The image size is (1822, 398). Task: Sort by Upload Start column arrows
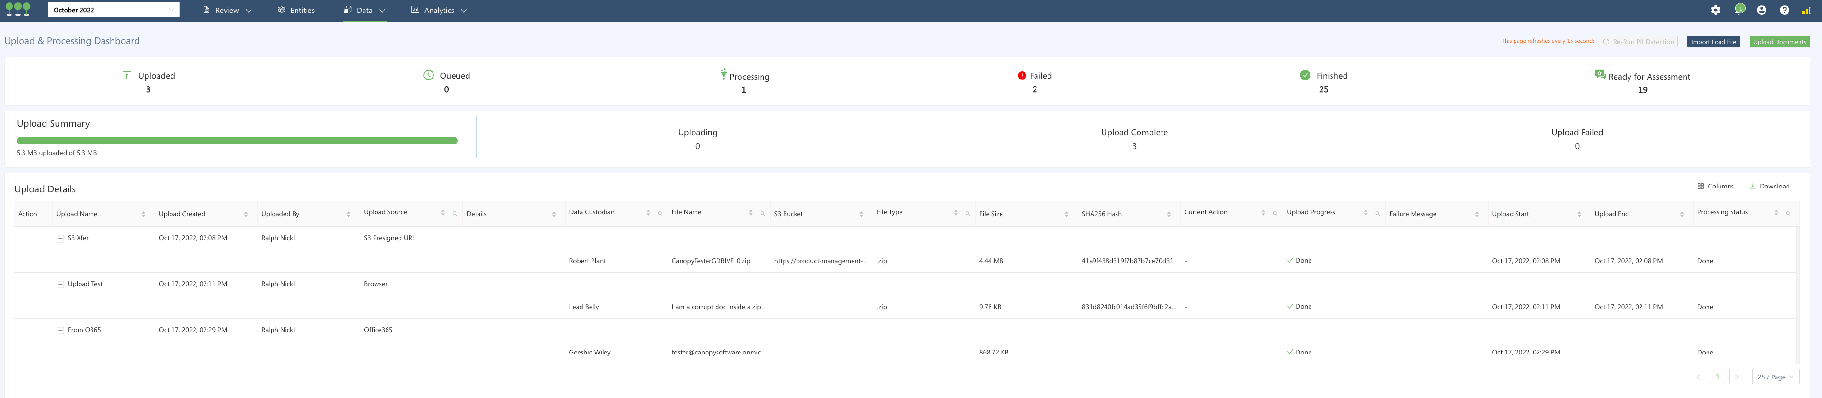tap(1579, 214)
